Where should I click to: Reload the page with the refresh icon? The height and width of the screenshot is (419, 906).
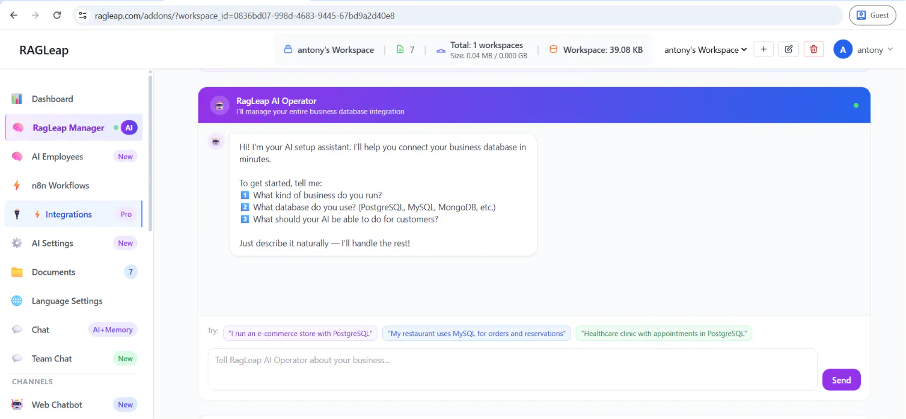pos(57,15)
